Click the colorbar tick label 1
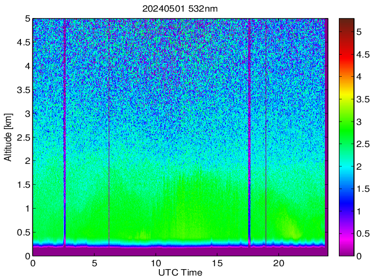The width and height of the screenshot is (372, 279). (x=359, y=211)
